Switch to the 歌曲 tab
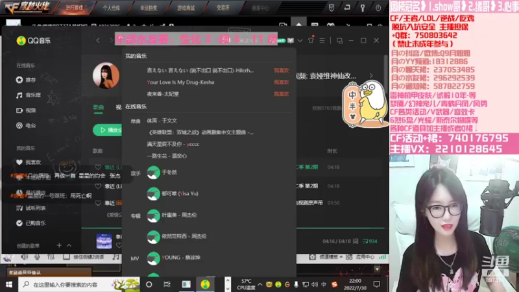 [99, 107]
